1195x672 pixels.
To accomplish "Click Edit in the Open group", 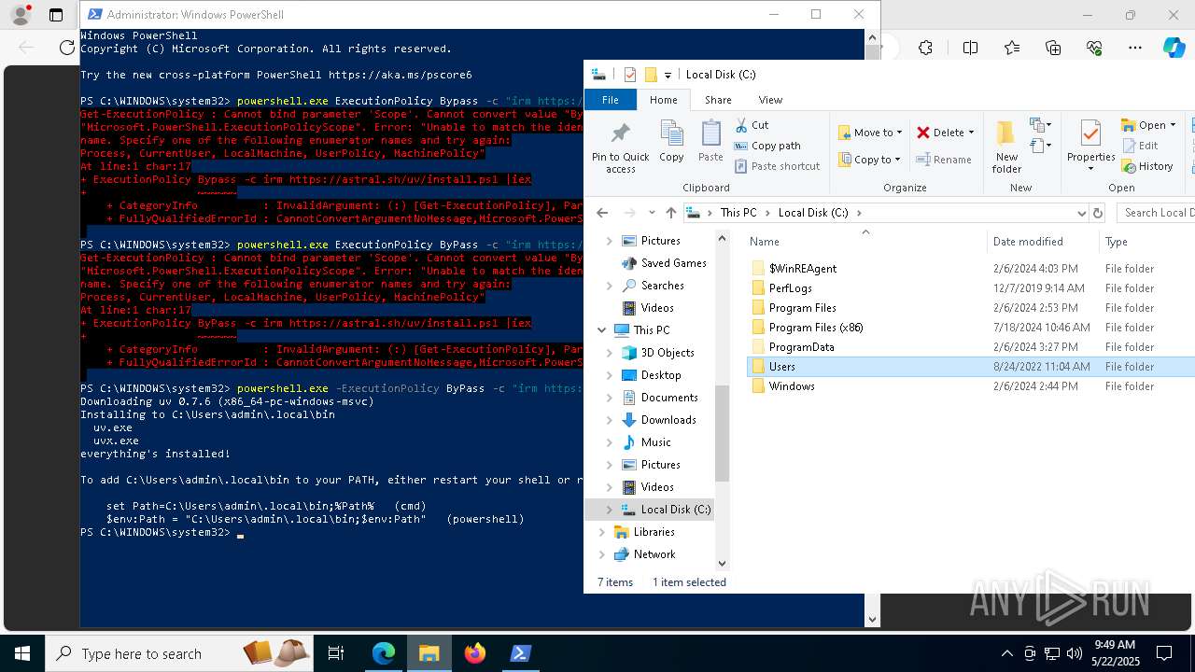I will 1140,146.
